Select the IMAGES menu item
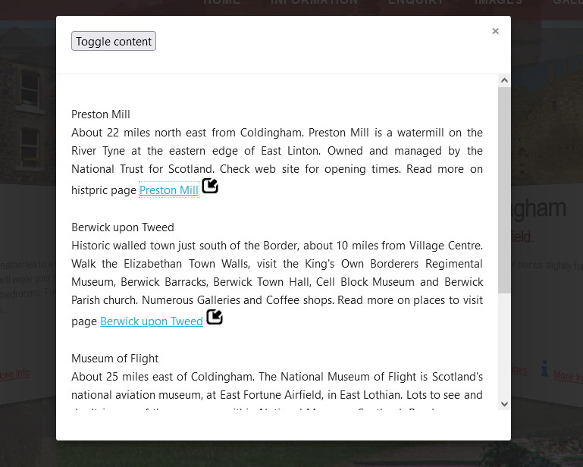Screen dimensions: 583x467 (x=498, y=2)
